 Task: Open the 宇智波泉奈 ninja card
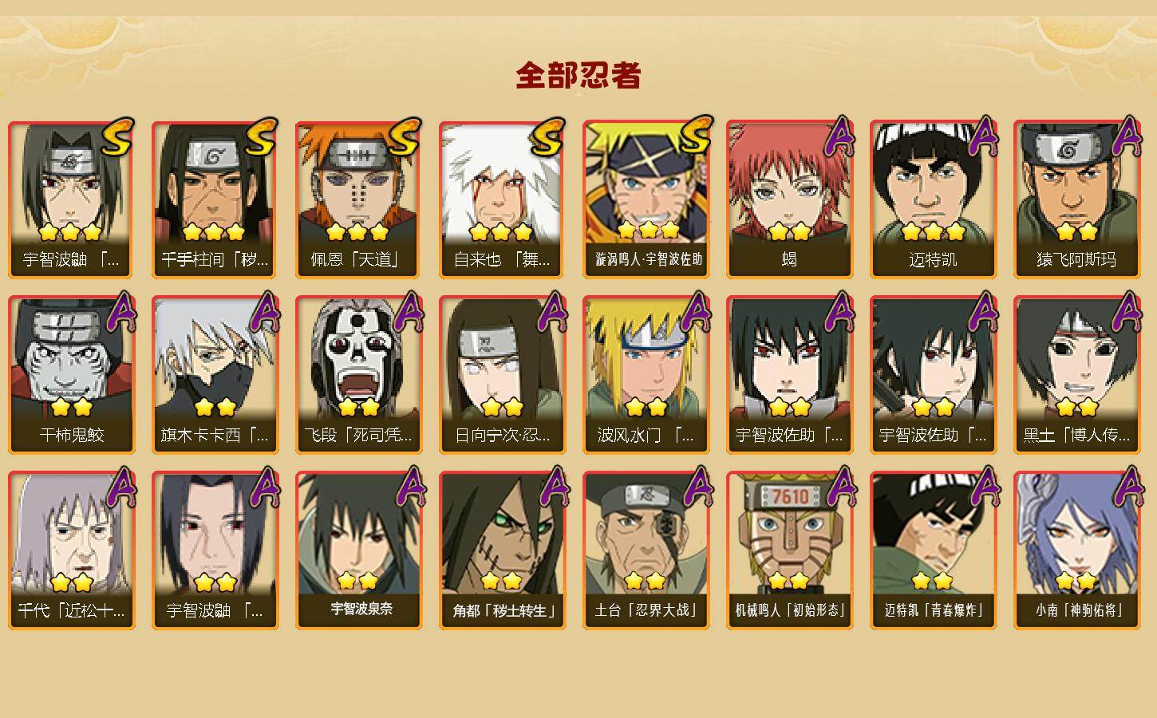358,550
